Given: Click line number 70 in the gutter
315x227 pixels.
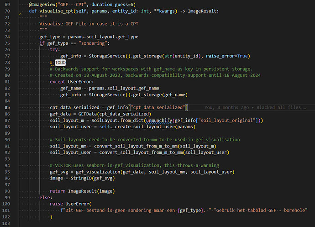Looking at the screenshot, I should (x=7, y=11).
